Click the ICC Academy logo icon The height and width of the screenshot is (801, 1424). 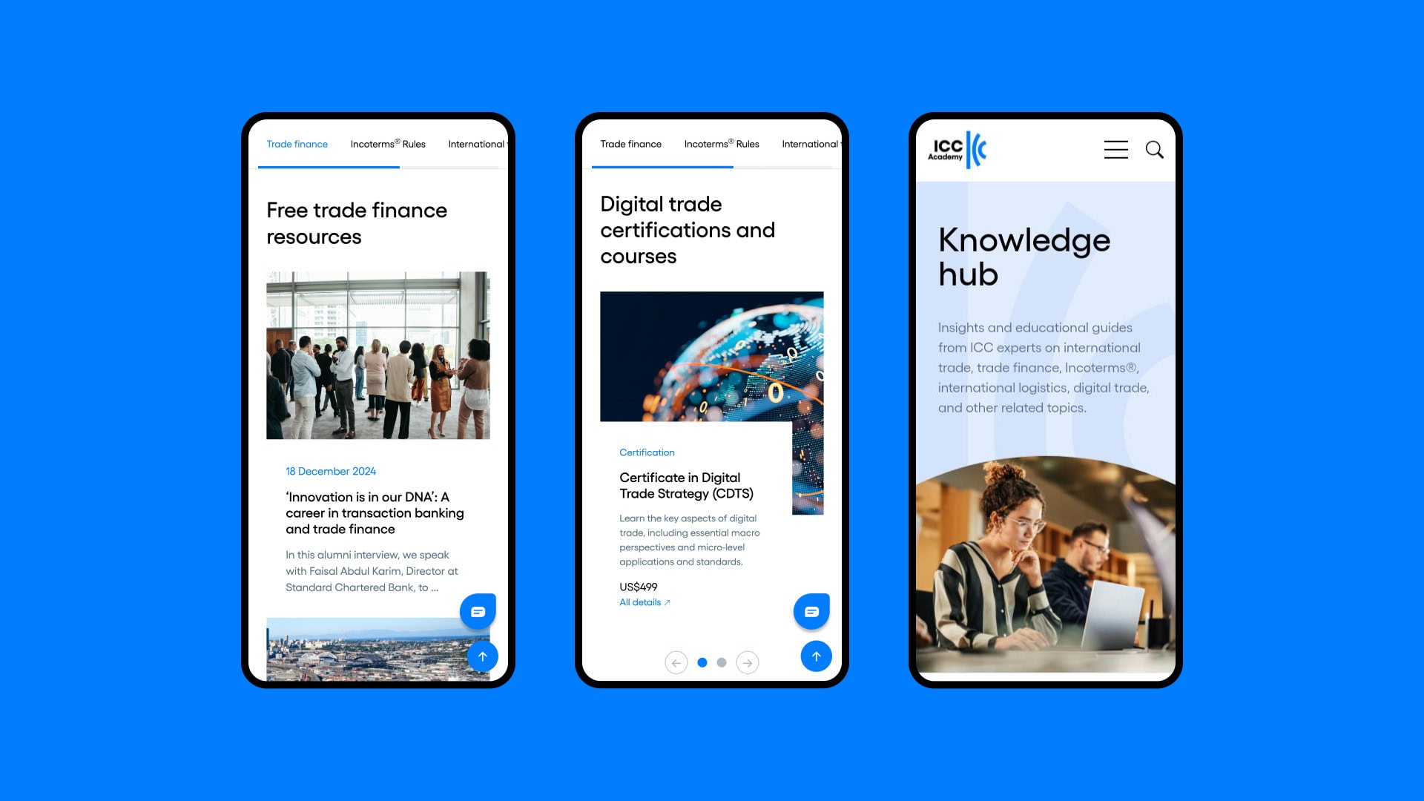coord(958,148)
